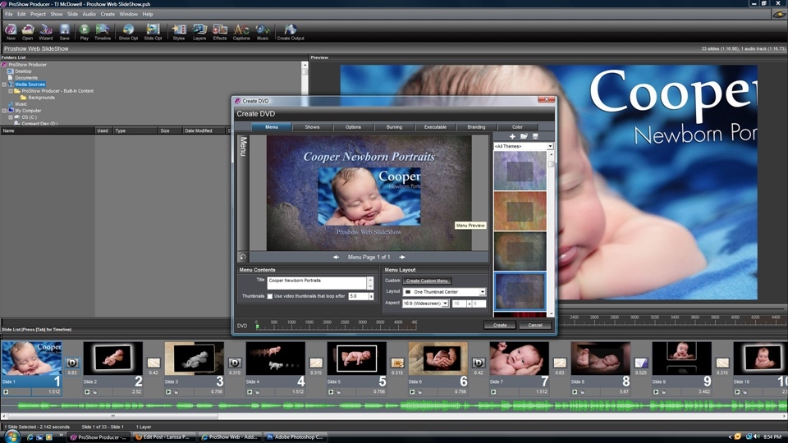Open the 16:9 Widescreen aspect dropdown

coord(425,304)
